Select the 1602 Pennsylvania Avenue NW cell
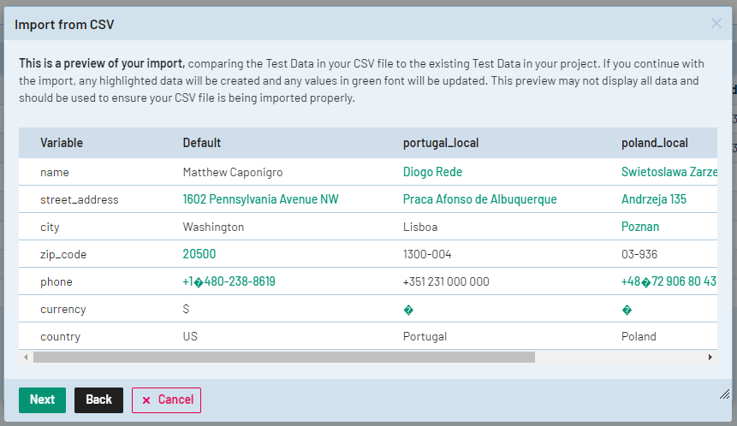The image size is (737, 426). (260, 199)
